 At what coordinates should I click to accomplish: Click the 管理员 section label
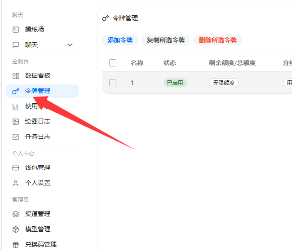coord(21,200)
